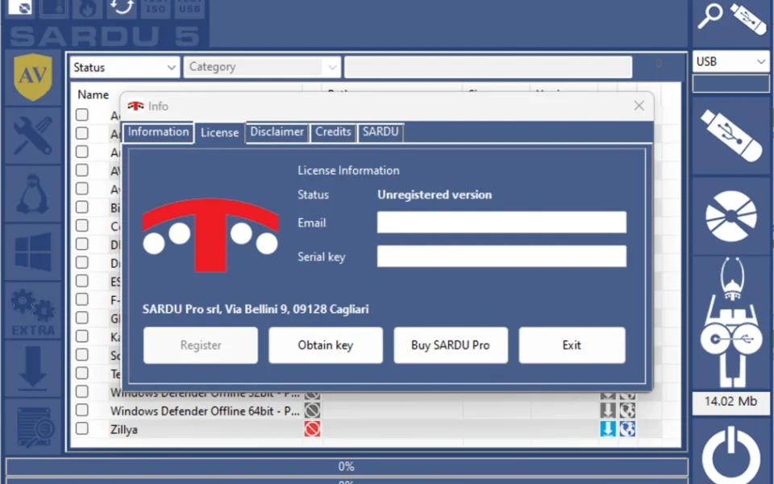Click the download arrow icon in left sidebar
This screenshot has width=774, height=484.
(33, 369)
